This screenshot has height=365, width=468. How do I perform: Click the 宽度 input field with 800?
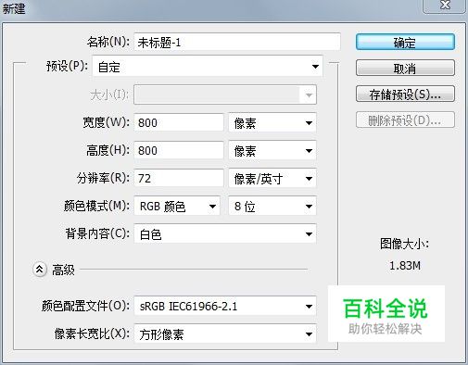tap(179, 122)
